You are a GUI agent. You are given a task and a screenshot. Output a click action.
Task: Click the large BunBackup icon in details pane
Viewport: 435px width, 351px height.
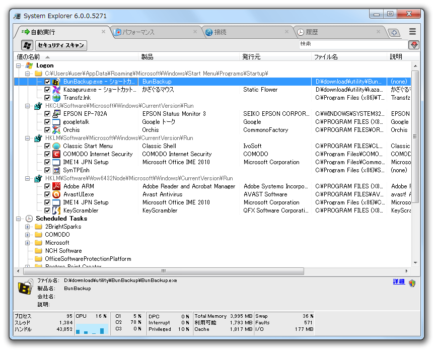click(x=25, y=287)
